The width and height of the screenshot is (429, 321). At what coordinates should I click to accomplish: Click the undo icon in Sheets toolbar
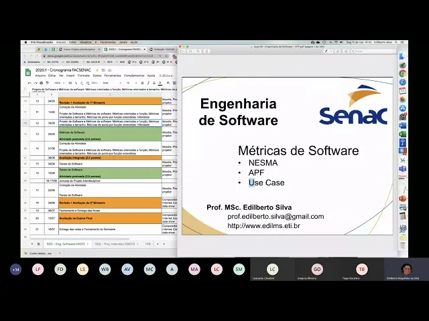pos(29,83)
